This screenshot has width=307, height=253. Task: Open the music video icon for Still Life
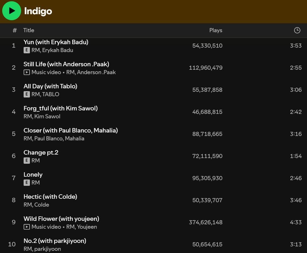(27, 72)
